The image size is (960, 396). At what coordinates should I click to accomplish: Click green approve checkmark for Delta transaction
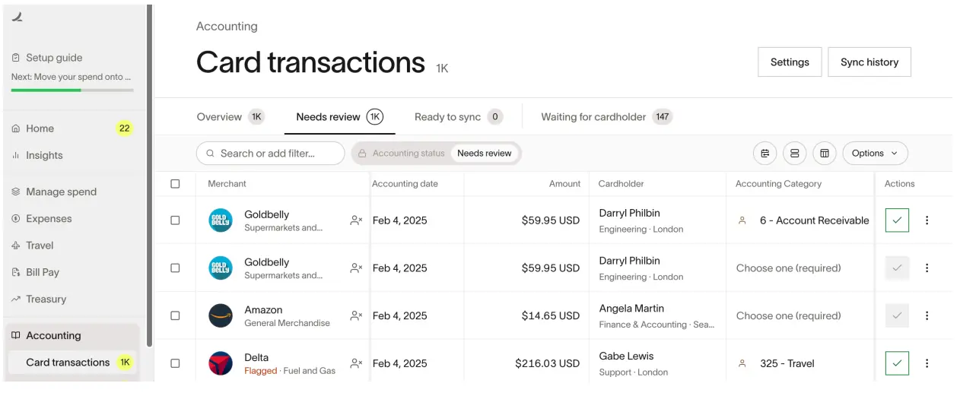[897, 363]
